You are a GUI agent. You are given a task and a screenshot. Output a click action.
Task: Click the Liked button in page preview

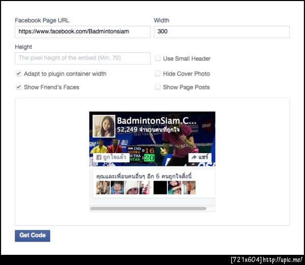pyautogui.click(x=111, y=157)
